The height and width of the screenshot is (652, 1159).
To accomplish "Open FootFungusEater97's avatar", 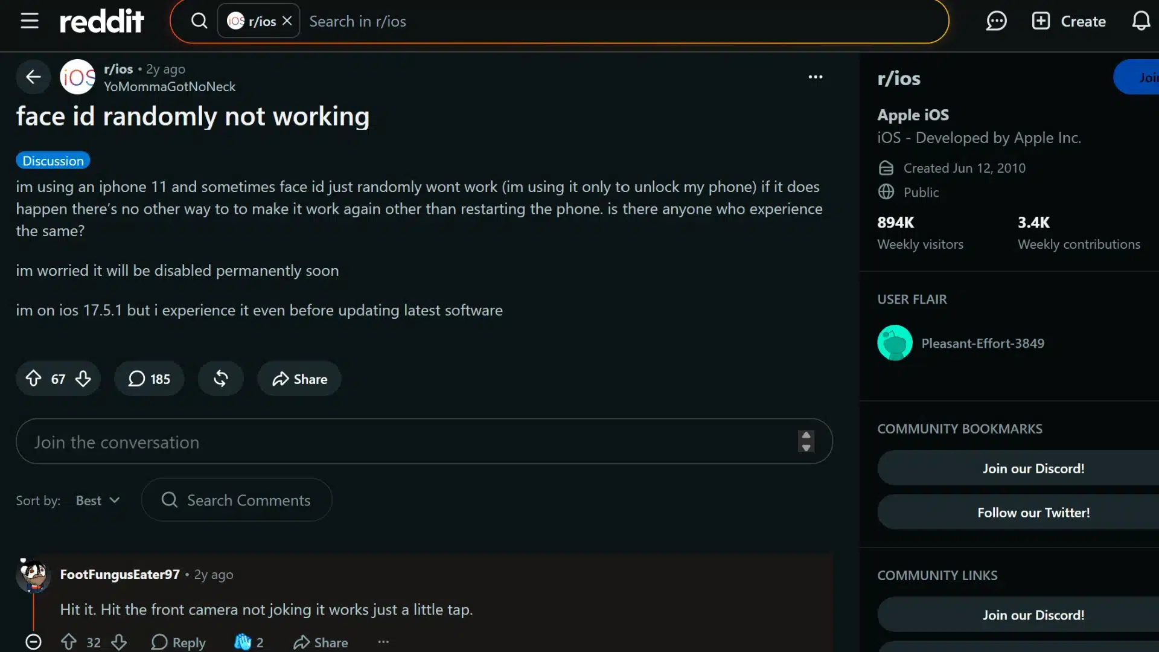I will point(33,575).
